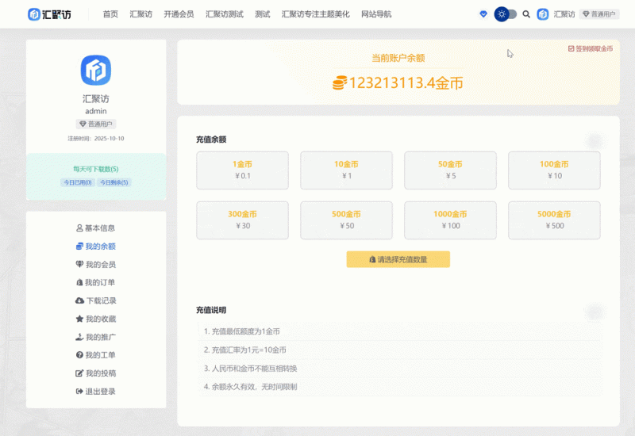Click 退出登录 to log out
This screenshot has height=436, width=635.
96,391
